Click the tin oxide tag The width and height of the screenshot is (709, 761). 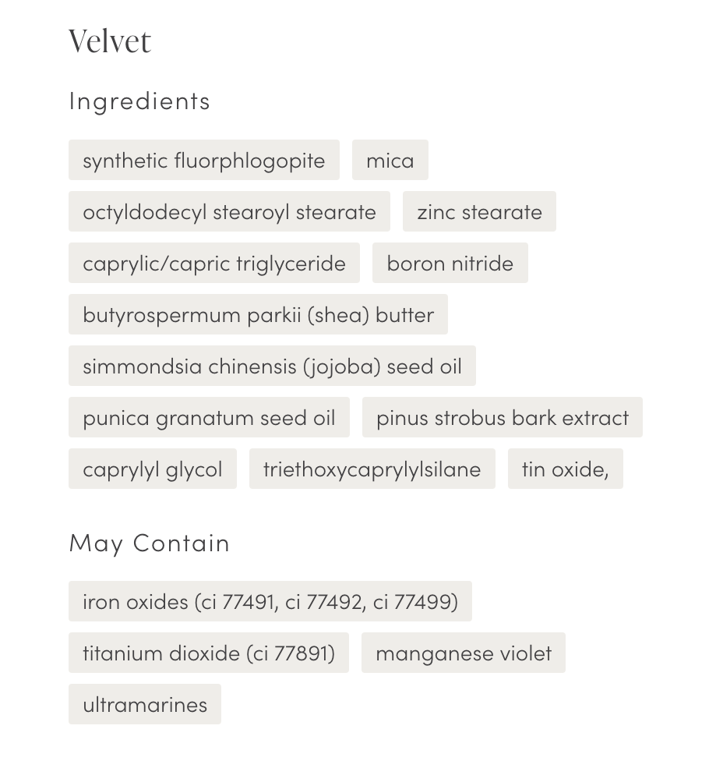pyautogui.click(x=565, y=469)
